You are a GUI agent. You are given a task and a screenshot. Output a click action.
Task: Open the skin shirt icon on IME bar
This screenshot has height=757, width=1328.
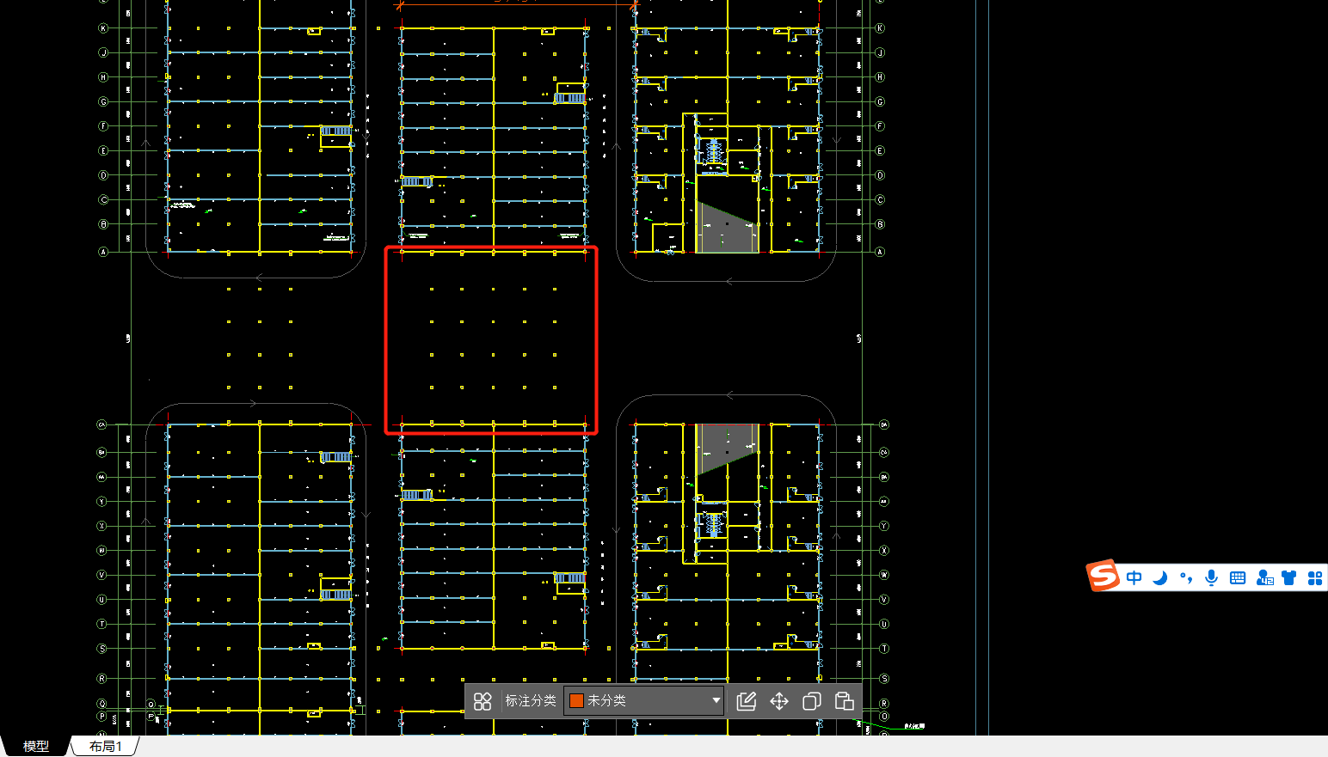pyautogui.click(x=1288, y=577)
